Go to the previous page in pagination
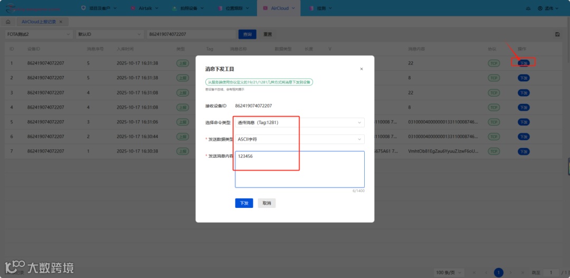The image size is (570, 278). [487, 273]
